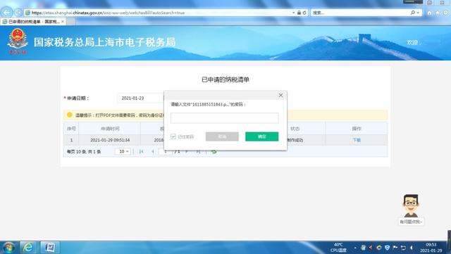The image size is (451, 254).
Task: Click the application date field 2021-01-23
Action: pyautogui.click(x=141, y=98)
